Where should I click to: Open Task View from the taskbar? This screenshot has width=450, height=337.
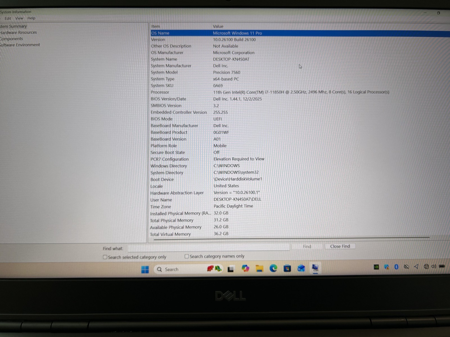click(x=231, y=269)
